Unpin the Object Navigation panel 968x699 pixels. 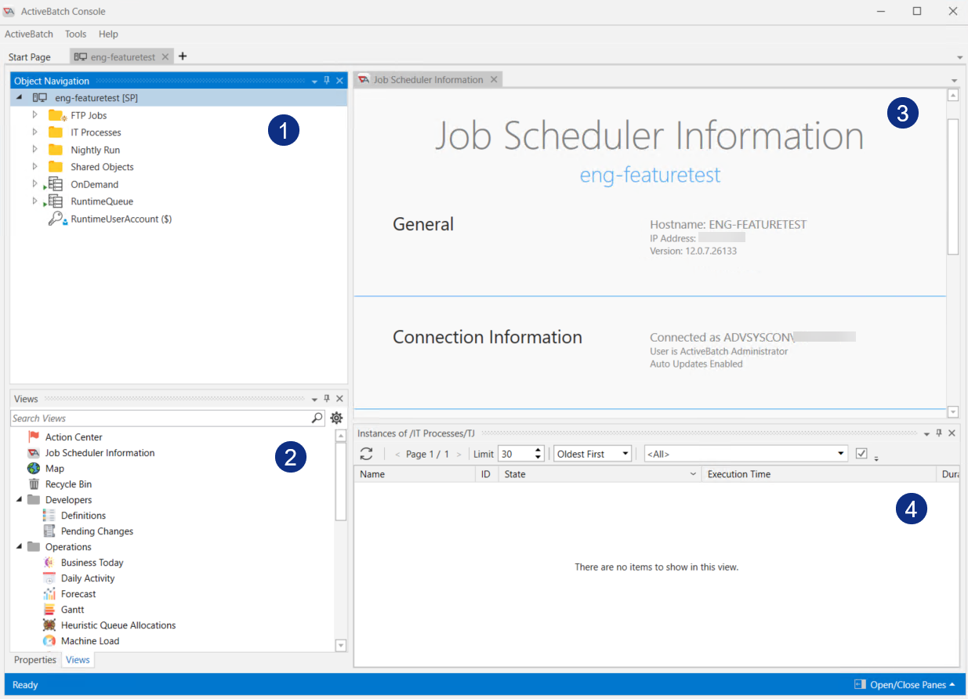(x=326, y=80)
